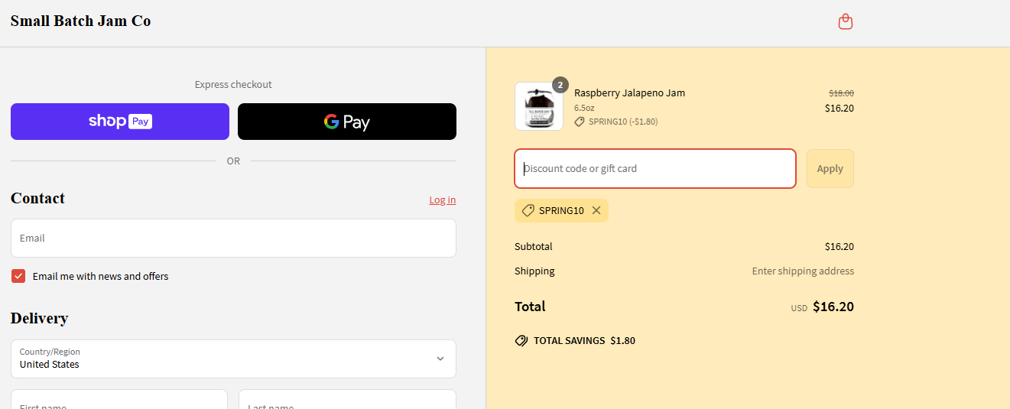Click the SPRING10 applied discount tag icon
This screenshot has height=409, width=1010.
528,211
